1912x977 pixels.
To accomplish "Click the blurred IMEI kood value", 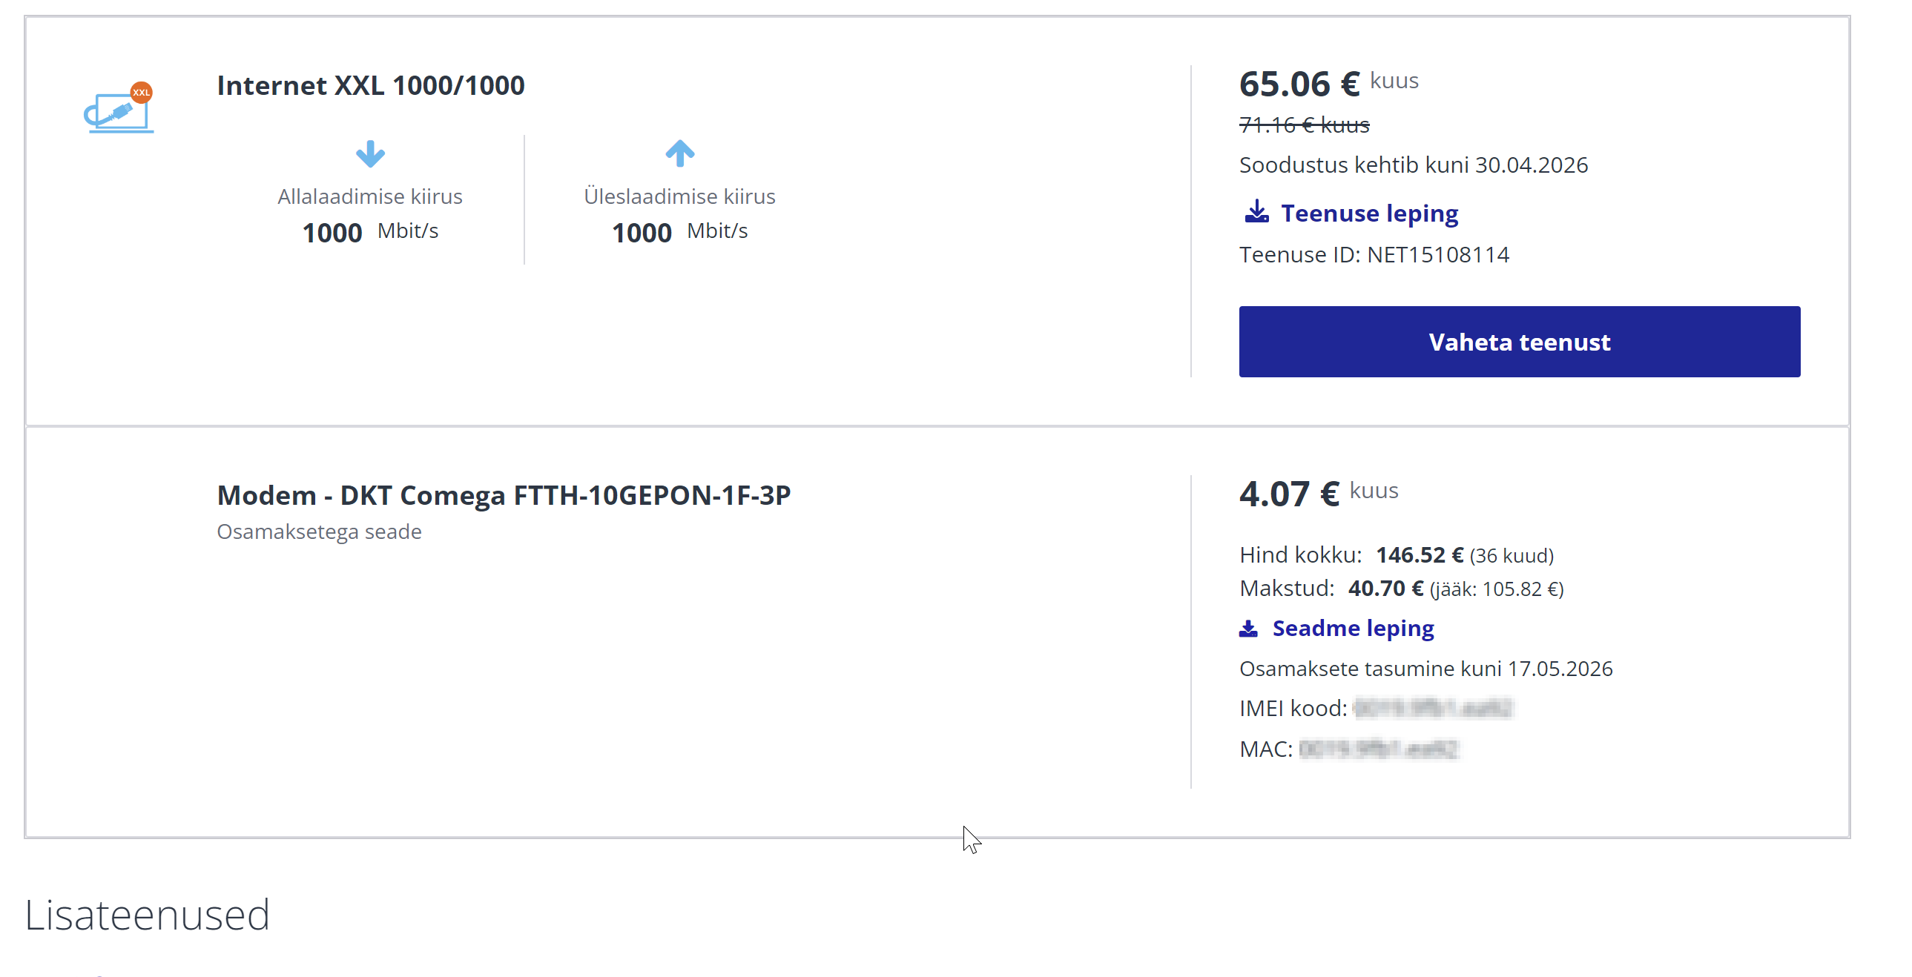I will pos(1432,709).
